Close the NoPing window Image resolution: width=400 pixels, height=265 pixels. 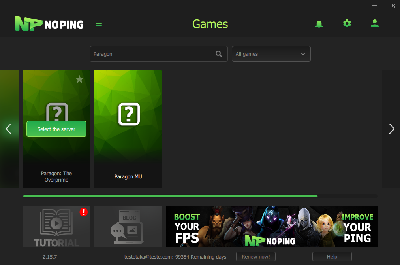393,6
